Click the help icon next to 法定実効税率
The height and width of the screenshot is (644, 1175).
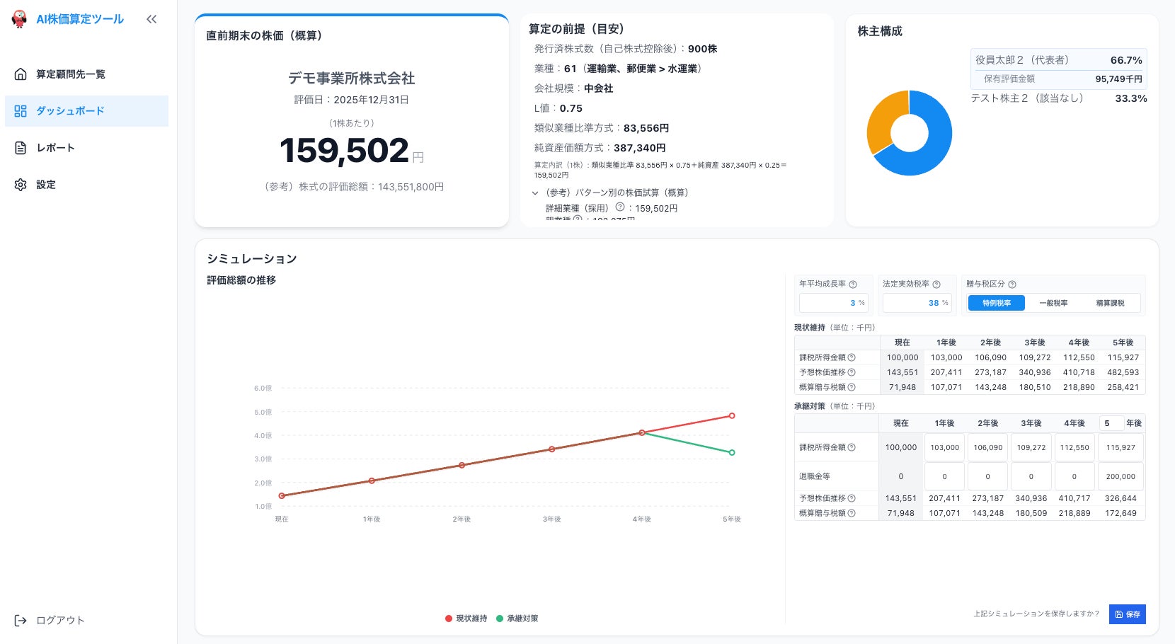click(x=936, y=284)
